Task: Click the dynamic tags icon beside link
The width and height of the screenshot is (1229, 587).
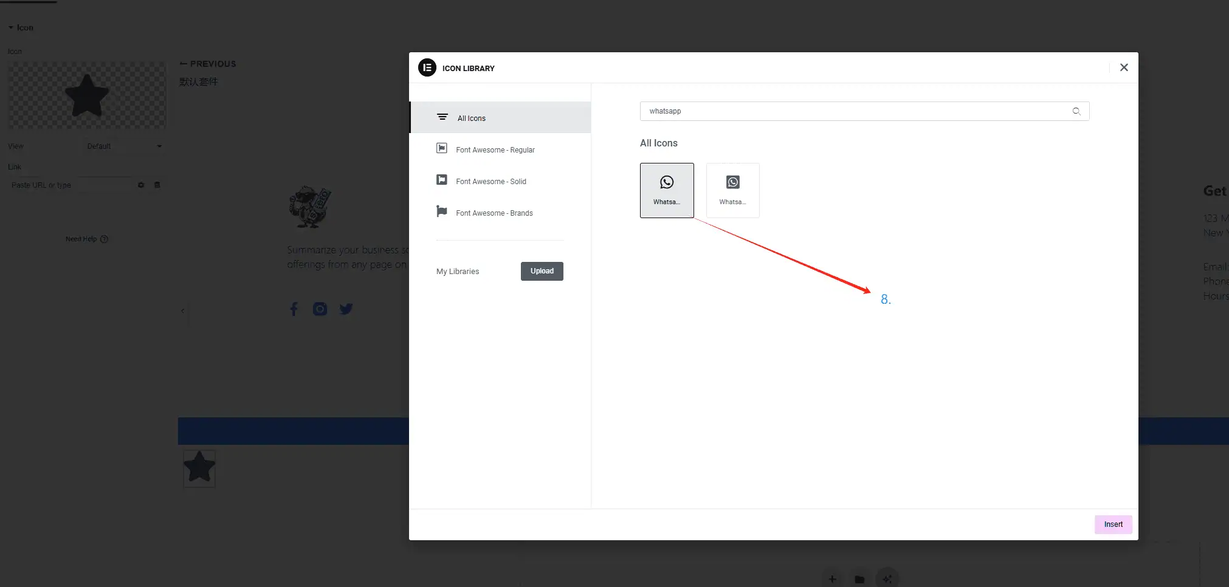Action: point(157,185)
